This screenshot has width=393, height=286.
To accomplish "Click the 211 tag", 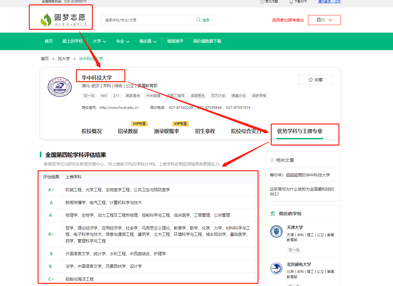I will (117, 96).
